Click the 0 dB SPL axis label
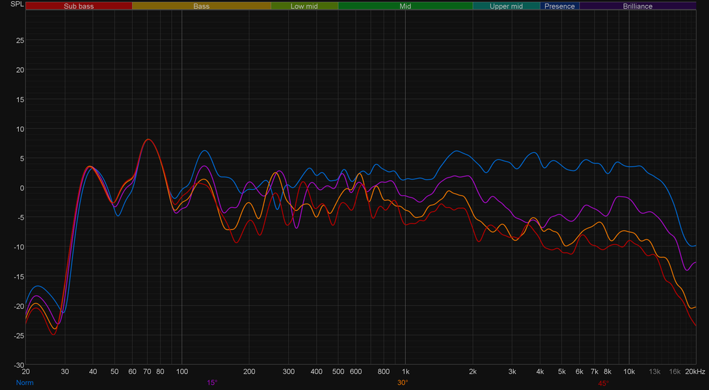Screen dimensions: 709x390 click(22, 188)
